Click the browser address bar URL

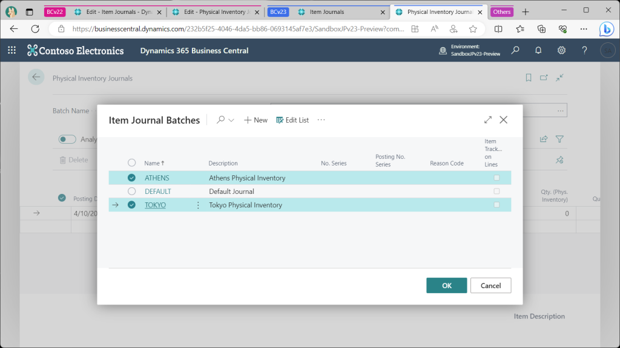pos(238,29)
